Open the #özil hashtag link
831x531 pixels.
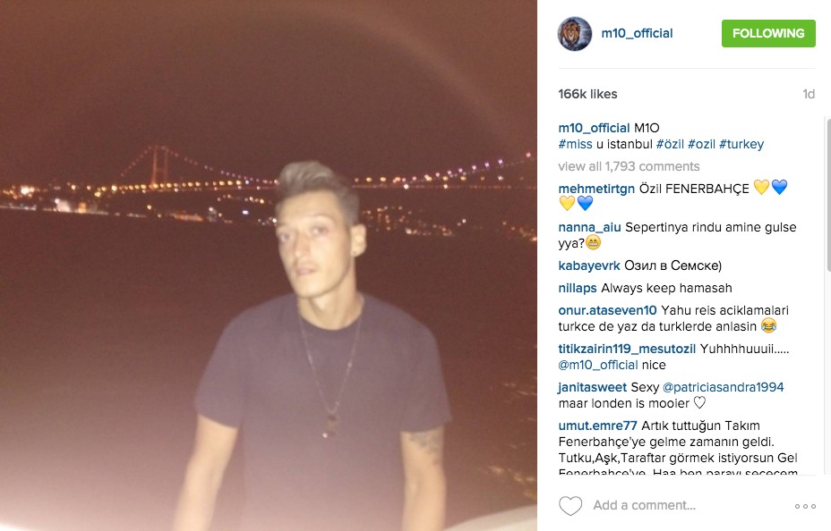coord(670,144)
